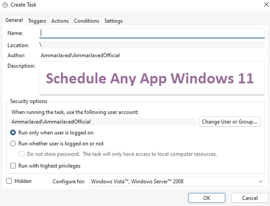Open the Configure for dropdown
The width and height of the screenshot is (270, 206).
pos(177,181)
